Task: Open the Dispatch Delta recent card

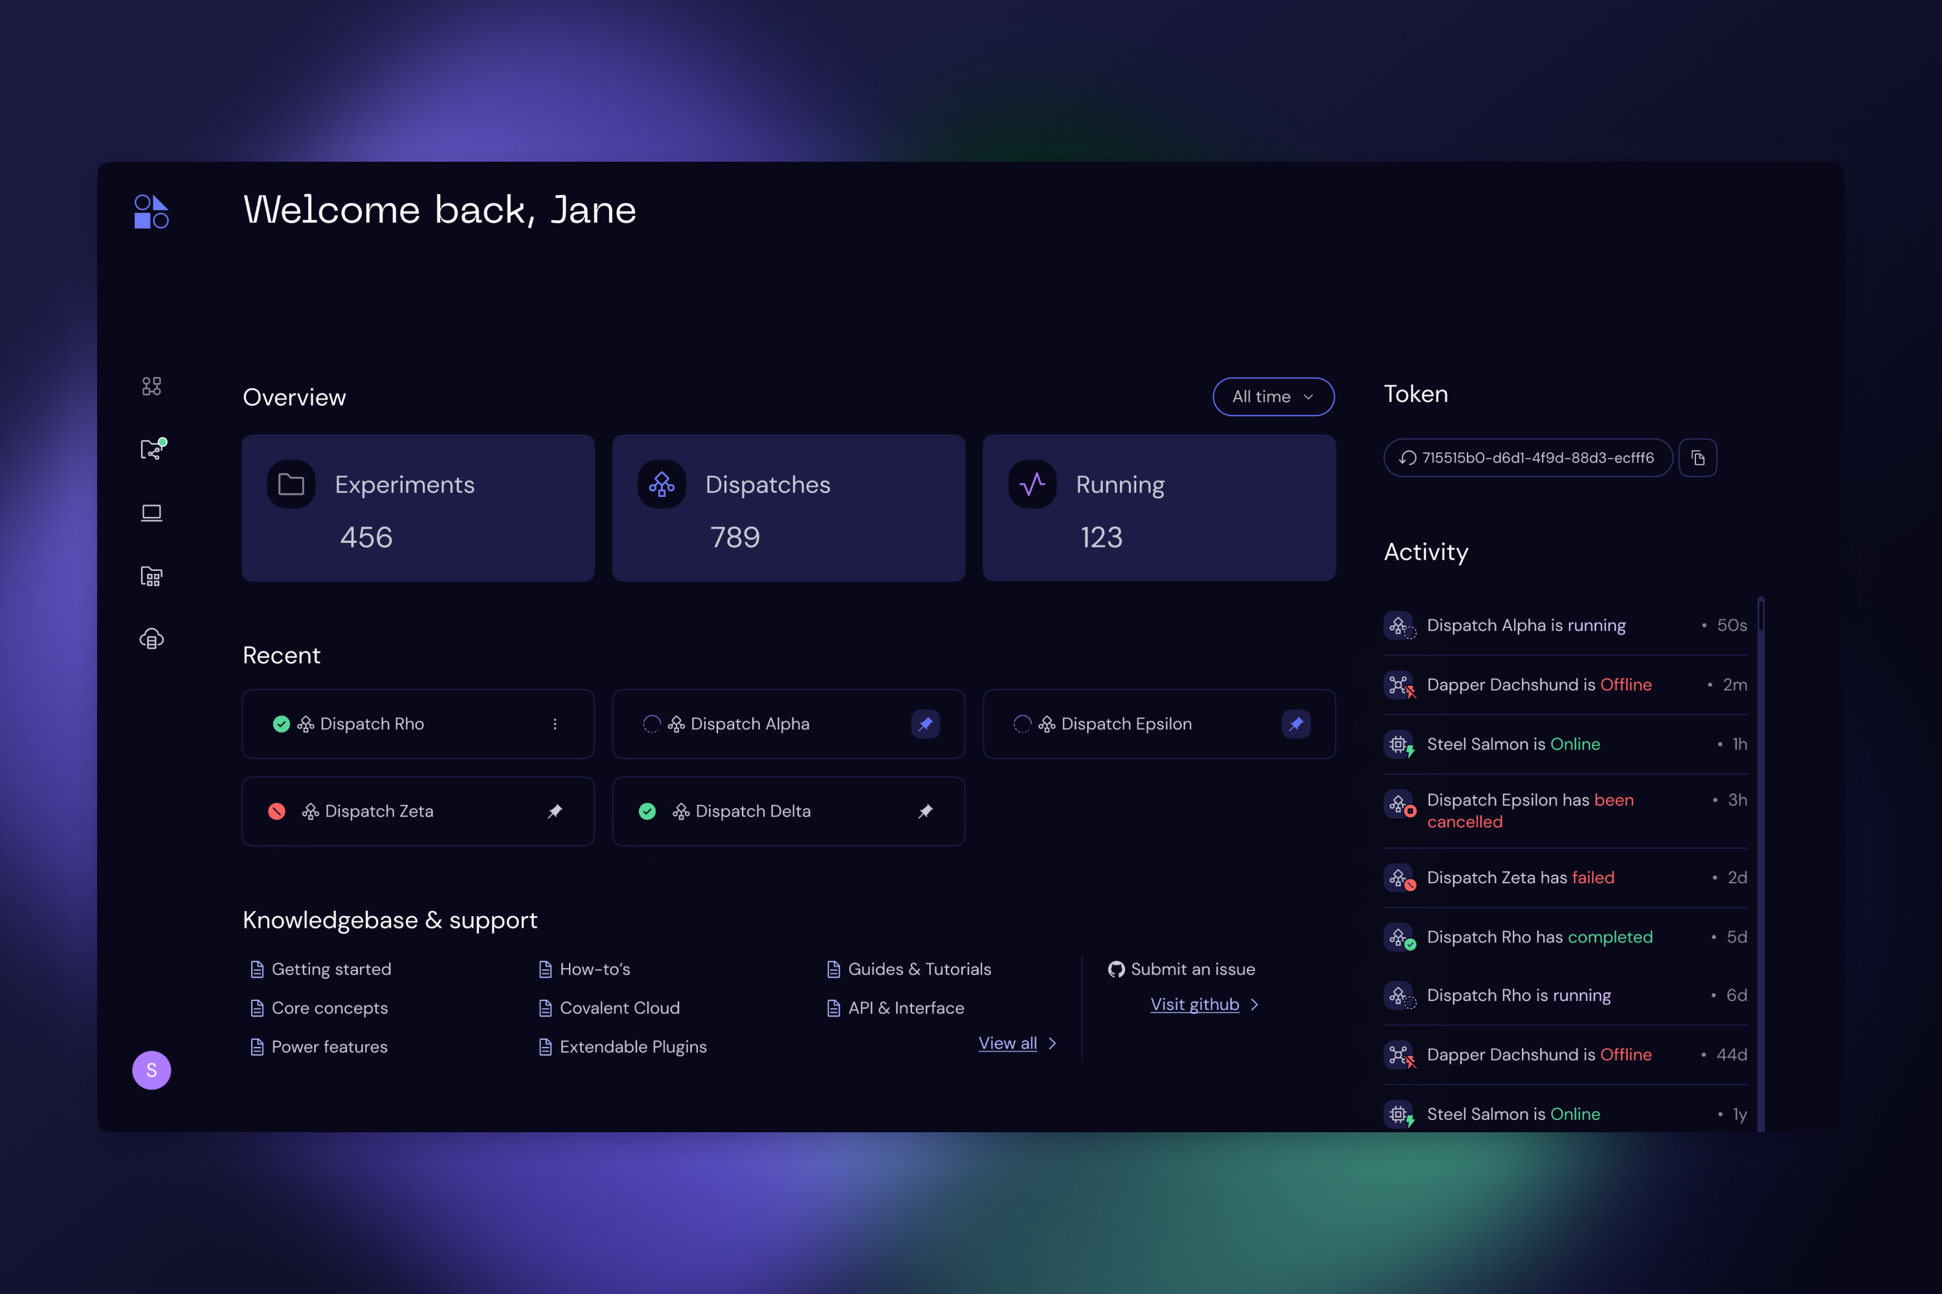Action: [788, 811]
